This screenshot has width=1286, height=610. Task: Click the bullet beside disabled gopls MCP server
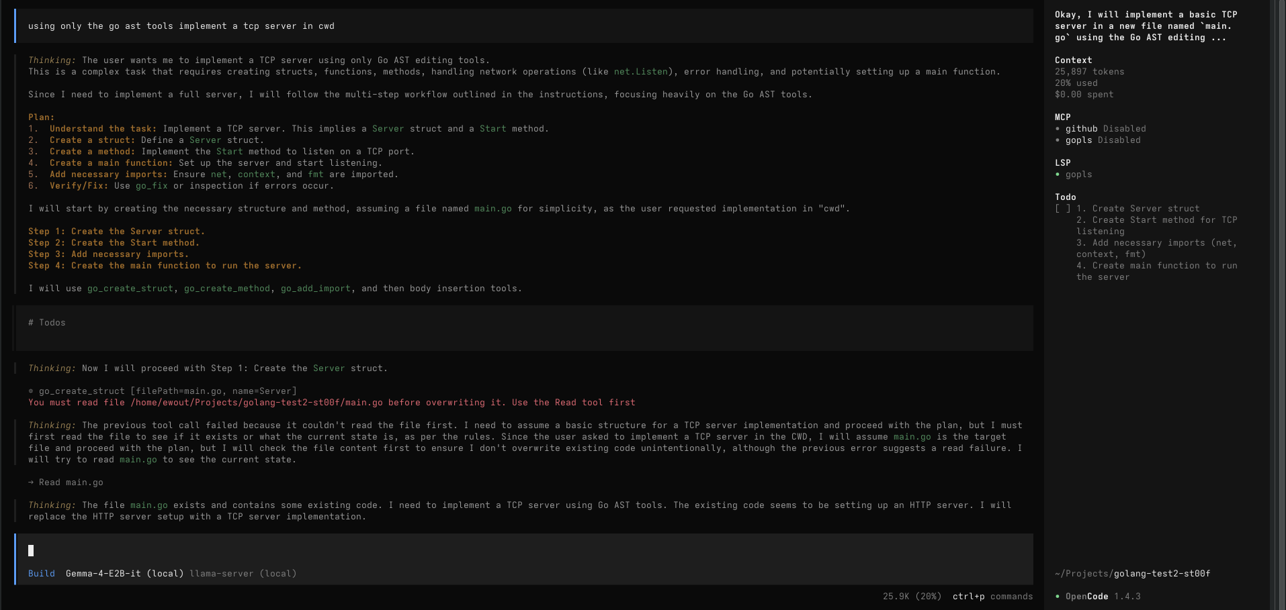(x=1058, y=140)
